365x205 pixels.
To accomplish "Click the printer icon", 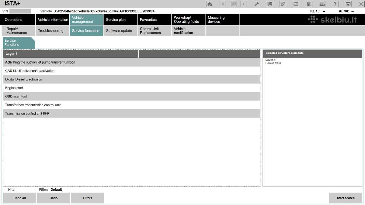I will pyautogui.click(x=322, y=4).
